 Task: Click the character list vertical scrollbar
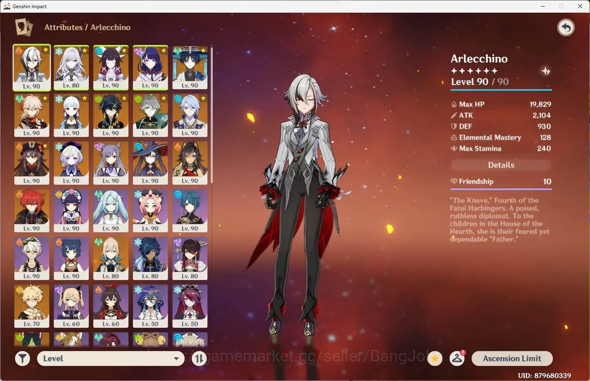(x=212, y=114)
